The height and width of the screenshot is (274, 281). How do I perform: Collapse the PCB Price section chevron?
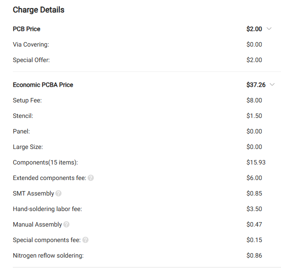(x=269, y=29)
